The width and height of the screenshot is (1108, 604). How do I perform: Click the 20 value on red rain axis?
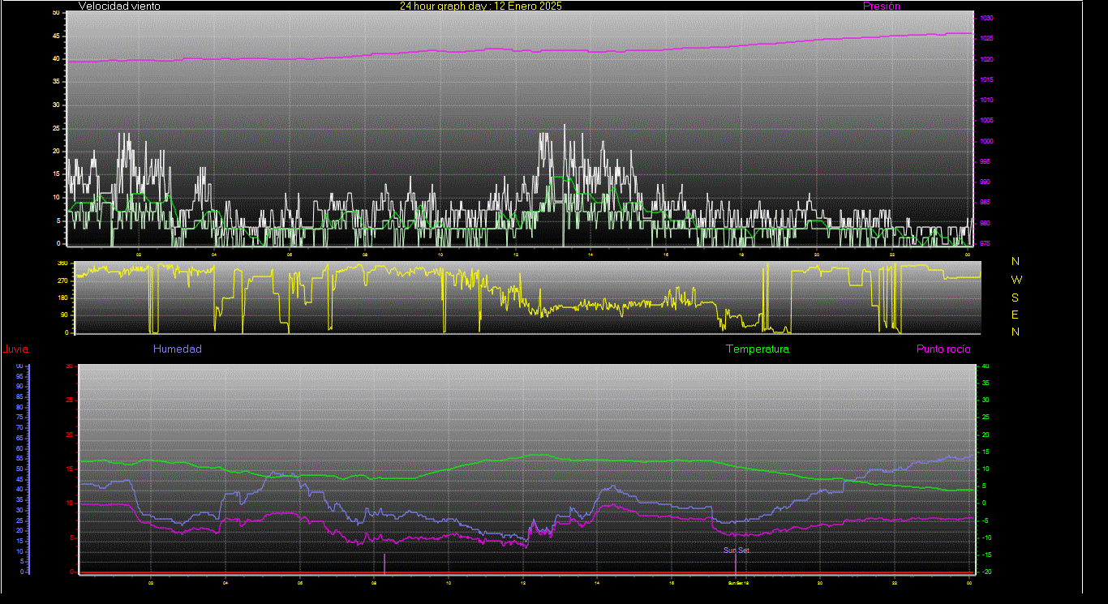click(x=70, y=435)
